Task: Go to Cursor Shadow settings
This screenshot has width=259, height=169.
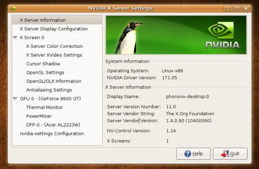Action: pos(43,64)
